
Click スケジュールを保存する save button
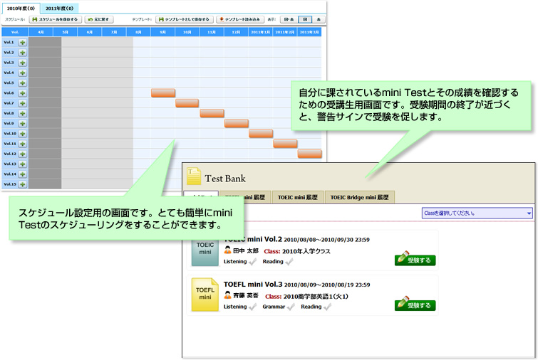pyautogui.click(x=56, y=19)
